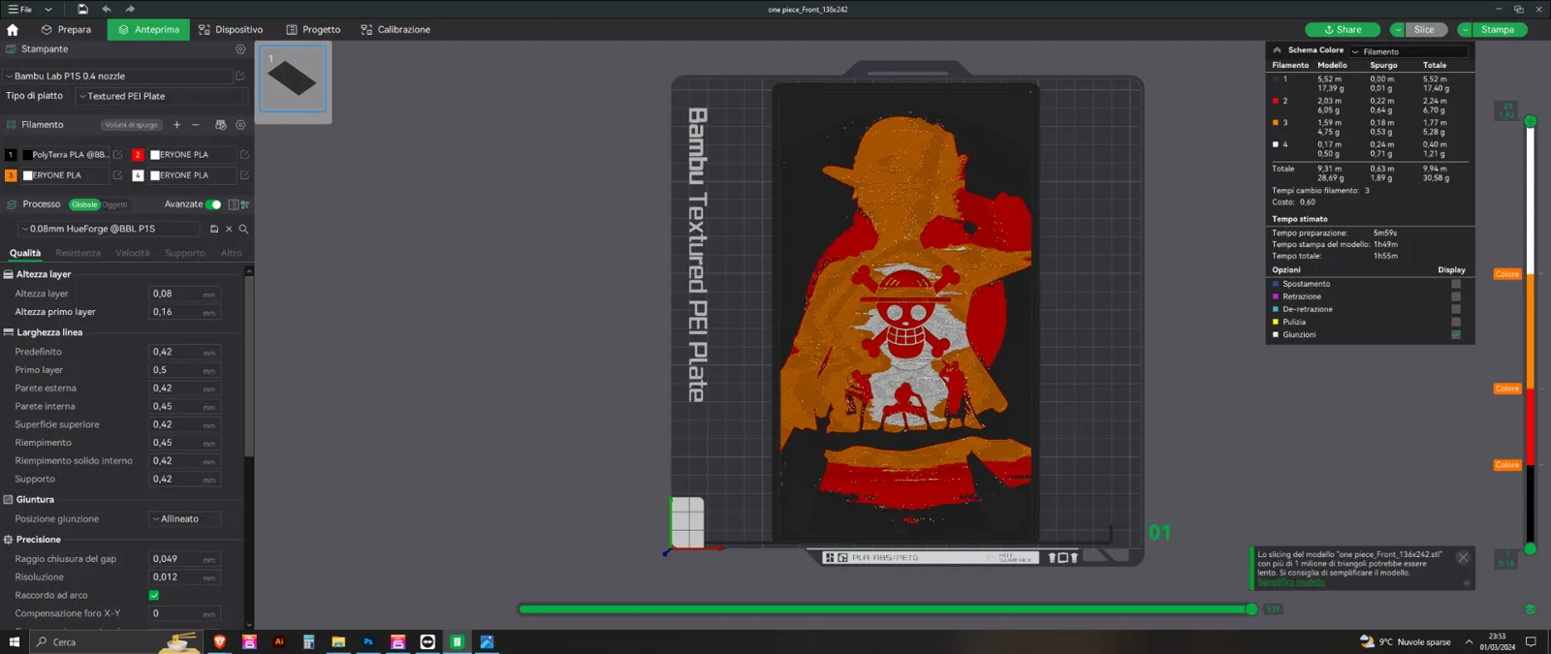Open the Supporto settings tab
This screenshot has width=1551, height=654.
tap(185, 253)
